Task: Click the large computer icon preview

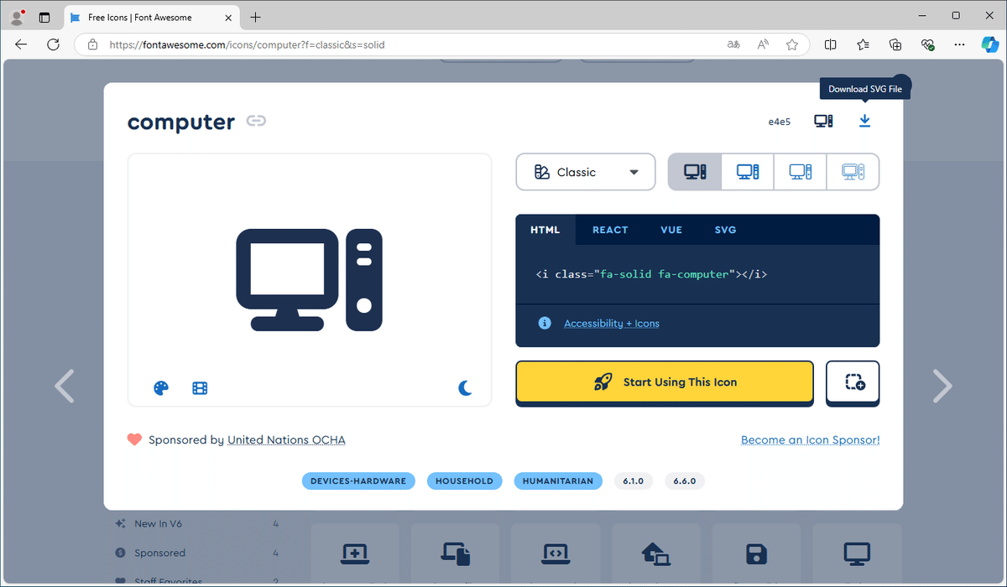Action: (x=310, y=279)
